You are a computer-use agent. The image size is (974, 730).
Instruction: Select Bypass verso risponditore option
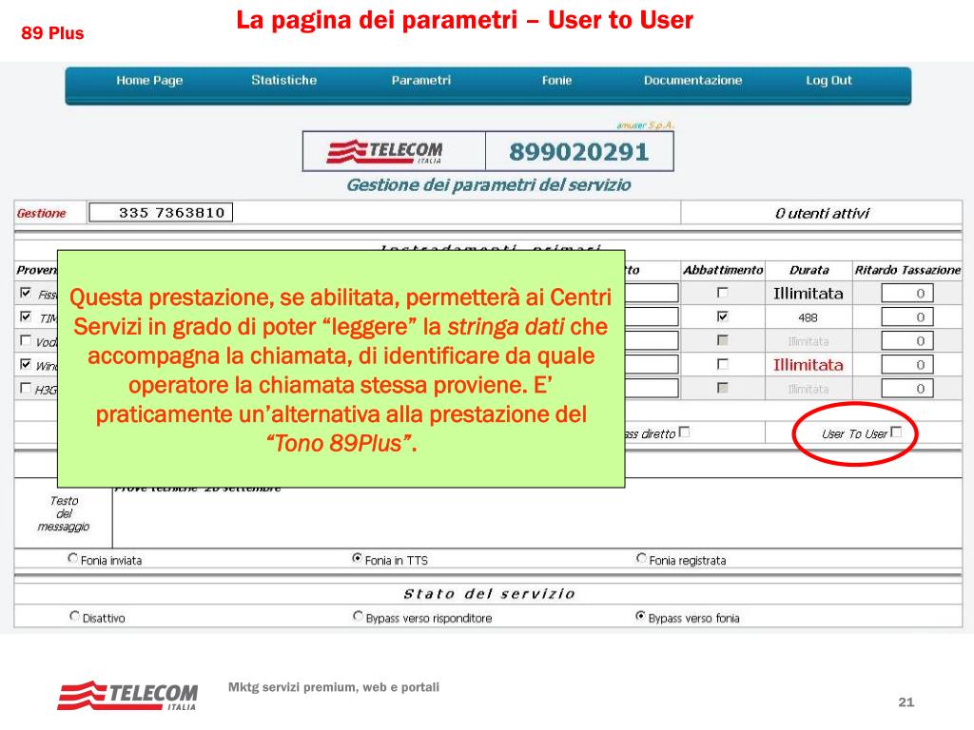pyautogui.click(x=358, y=616)
